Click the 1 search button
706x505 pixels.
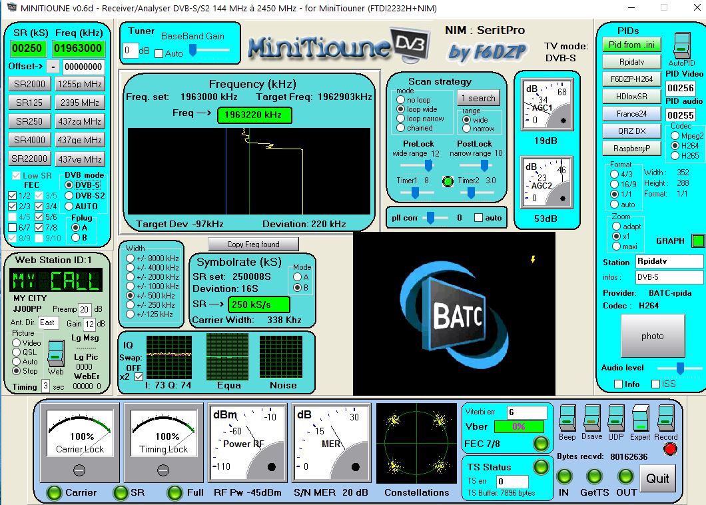[x=478, y=98]
